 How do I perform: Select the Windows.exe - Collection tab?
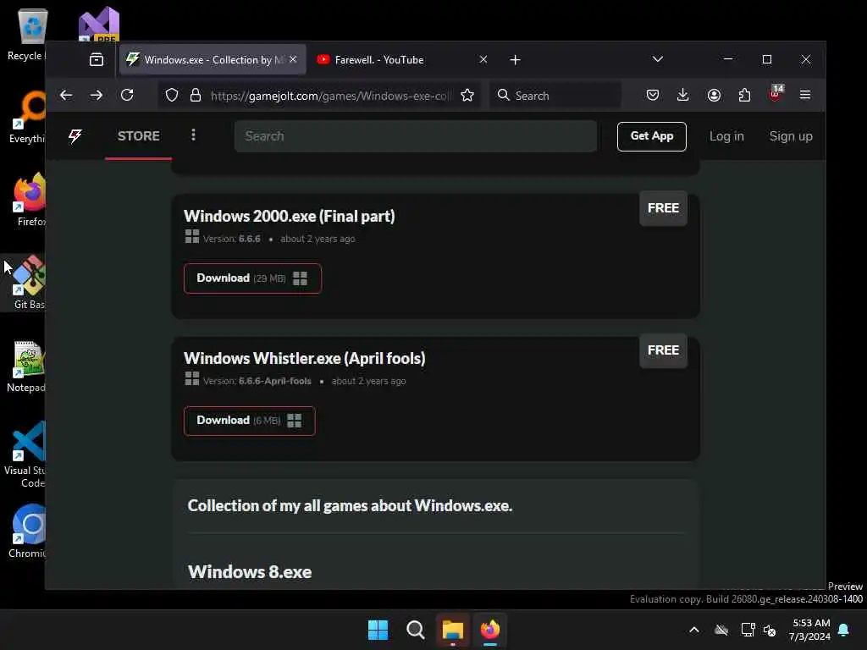[213, 59]
